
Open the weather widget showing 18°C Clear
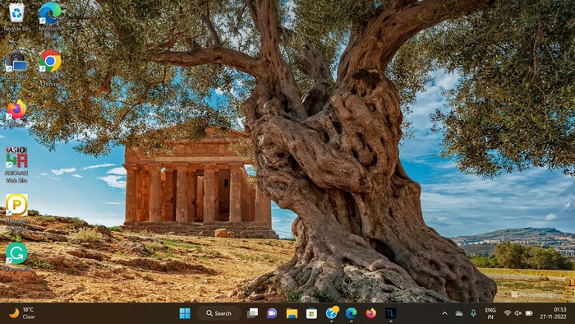point(22,313)
